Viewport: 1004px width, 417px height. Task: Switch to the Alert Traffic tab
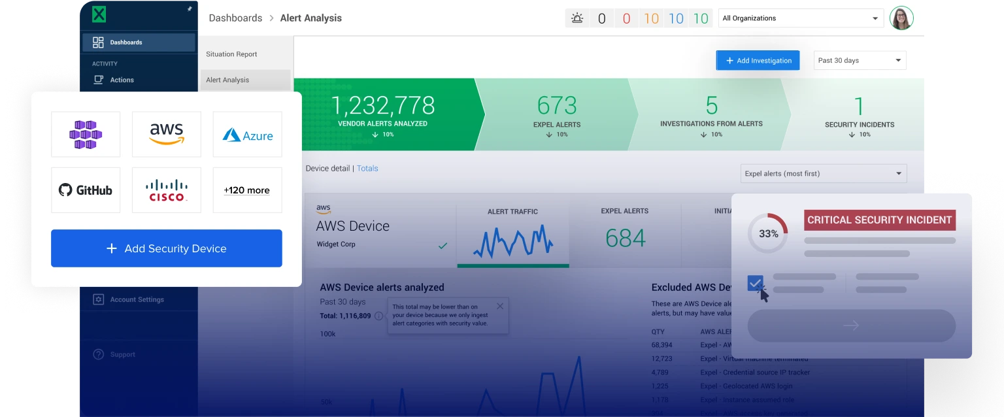click(x=513, y=235)
